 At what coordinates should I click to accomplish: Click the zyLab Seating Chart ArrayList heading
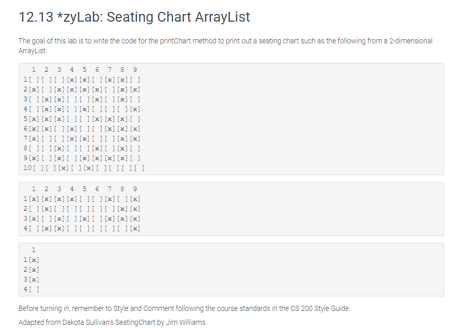134,17
